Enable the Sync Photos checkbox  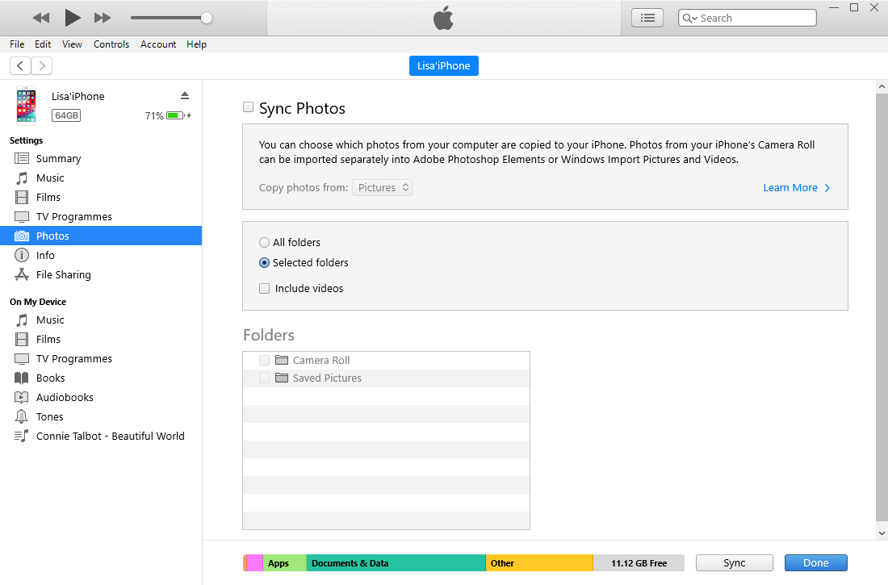tap(248, 107)
